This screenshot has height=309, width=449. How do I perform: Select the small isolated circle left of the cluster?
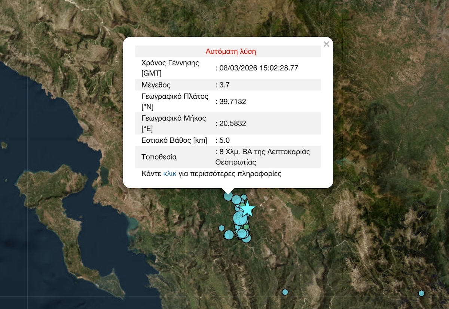pyautogui.click(x=222, y=228)
